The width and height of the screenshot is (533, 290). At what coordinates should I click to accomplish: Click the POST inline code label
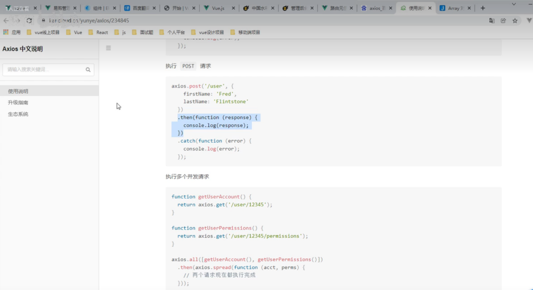(188, 66)
